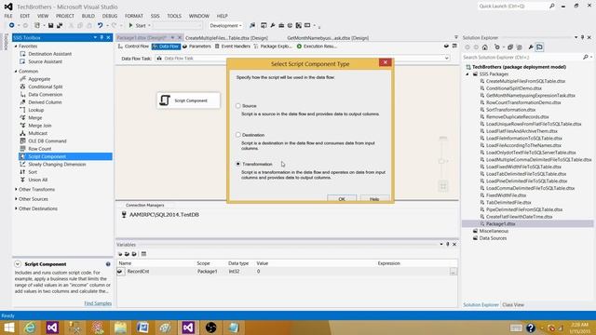The width and height of the screenshot is (596, 335).
Task: Expand the Other Sources group
Action: pyautogui.click(x=16, y=198)
